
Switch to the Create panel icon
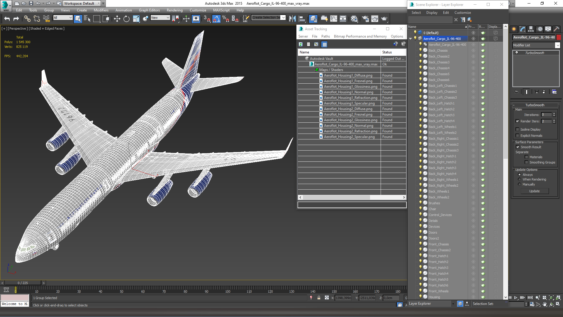pos(514,29)
